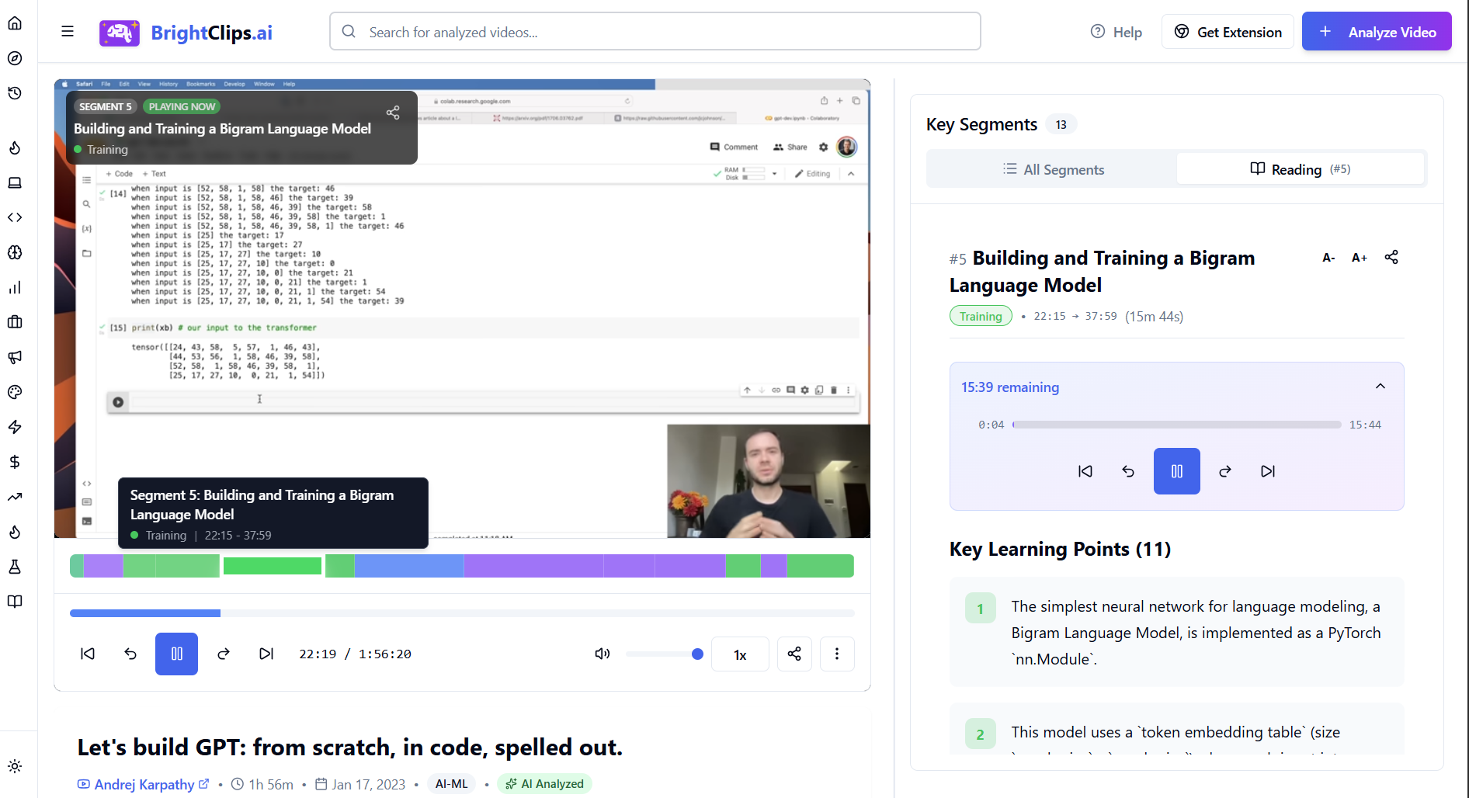The image size is (1469, 798).
Task: Adjust the volume slider
Action: (x=665, y=654)
